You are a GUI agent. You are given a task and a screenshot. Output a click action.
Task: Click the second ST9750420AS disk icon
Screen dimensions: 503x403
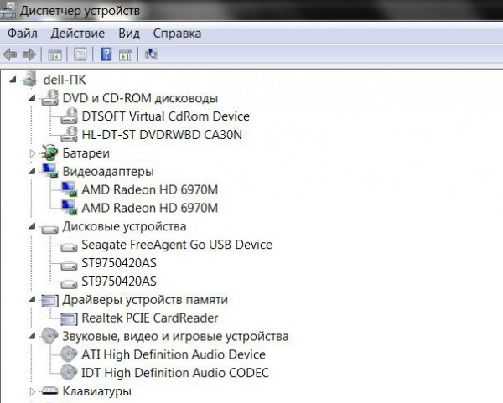point(69,284)
